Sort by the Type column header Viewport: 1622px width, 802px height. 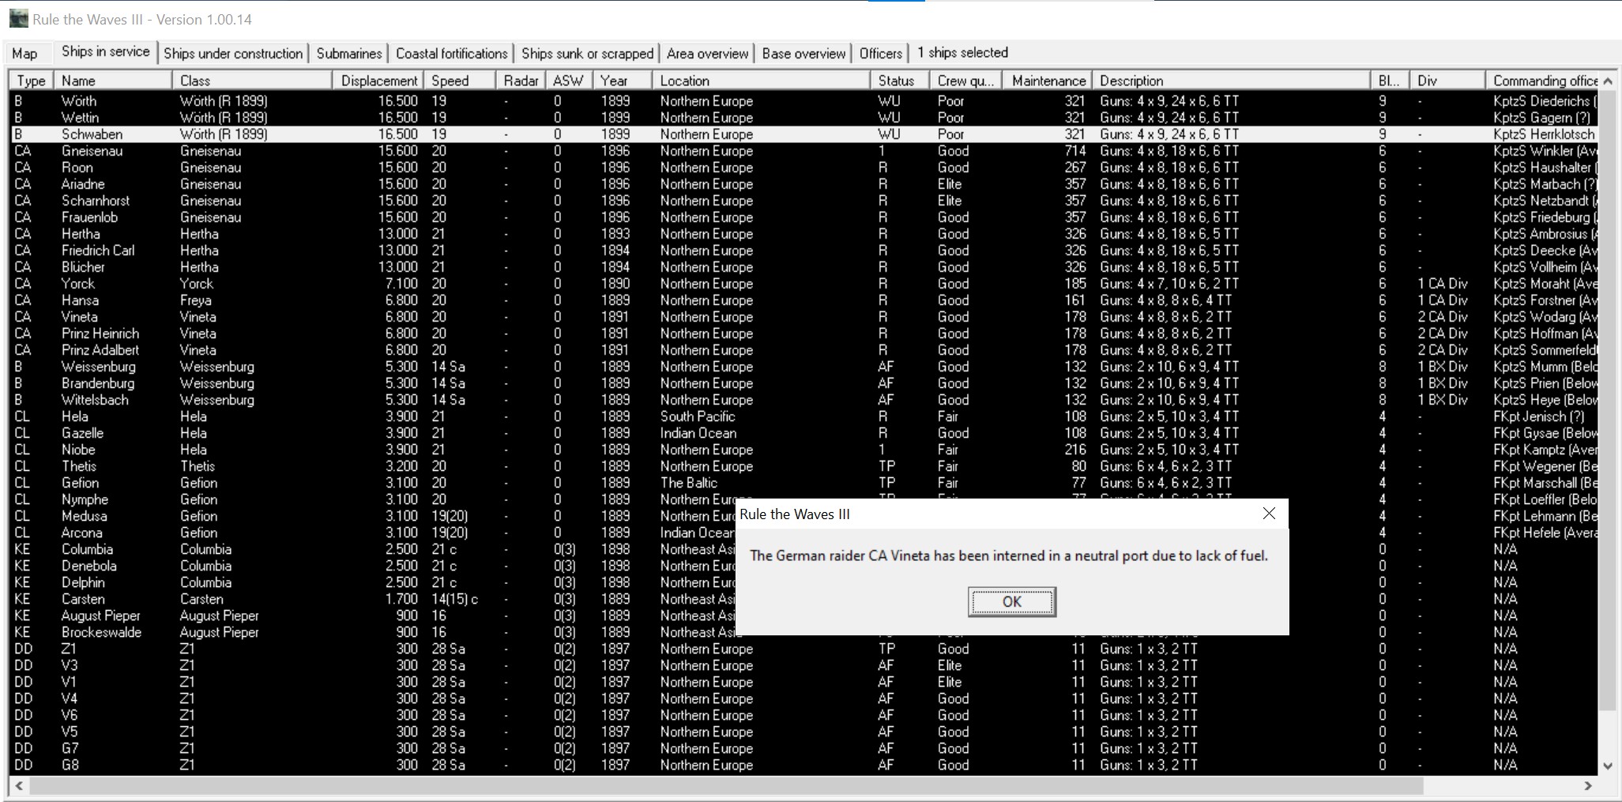32,81
